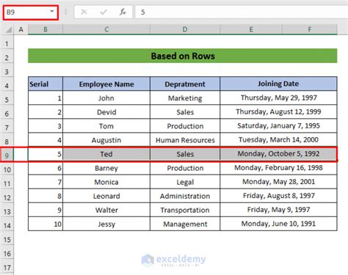Click the 'Human Resources' department cell
348x275 pixels.
tap(185, 140)
